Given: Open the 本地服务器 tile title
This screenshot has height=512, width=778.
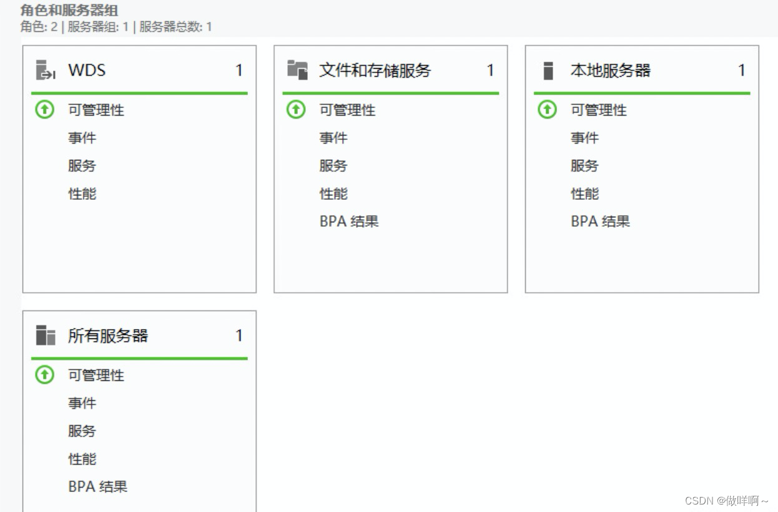Looking at the screenshot, I should 611,71.
